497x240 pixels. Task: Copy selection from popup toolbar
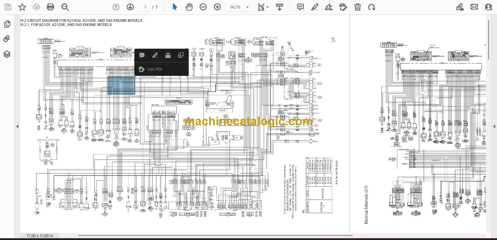coord(181,55)
